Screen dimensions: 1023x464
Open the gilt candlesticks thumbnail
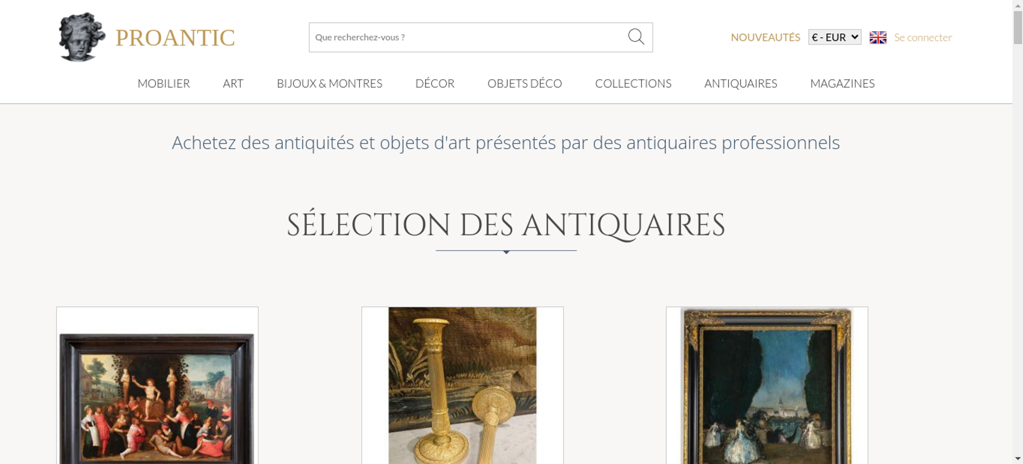click(462, 386)
